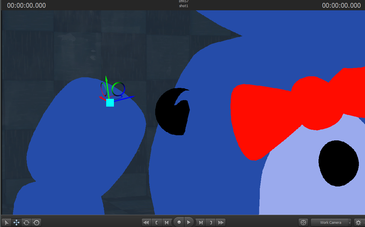Viewport: 365px width, 227px height.
Task: Select the screen-space pivot tool
Action: click(36, 222)
